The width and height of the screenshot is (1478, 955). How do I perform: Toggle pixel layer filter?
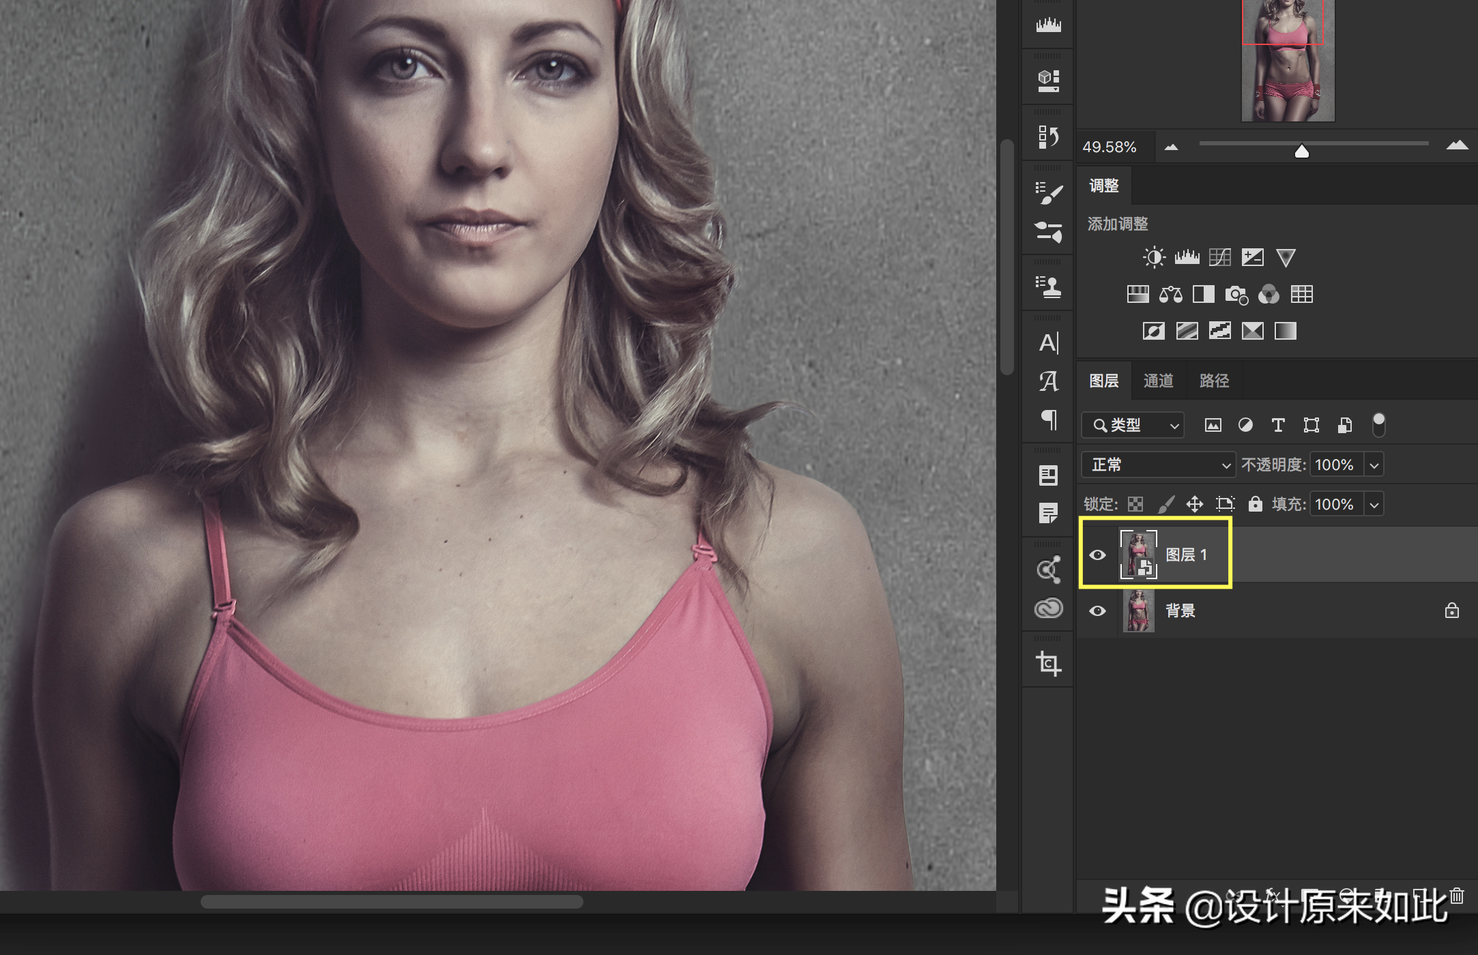tap(1213, 425)
